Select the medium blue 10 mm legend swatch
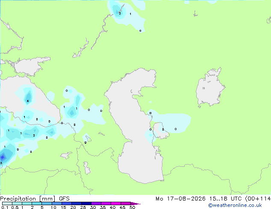The width and height of the screenshot is (271, 209). tap(57, 203)
